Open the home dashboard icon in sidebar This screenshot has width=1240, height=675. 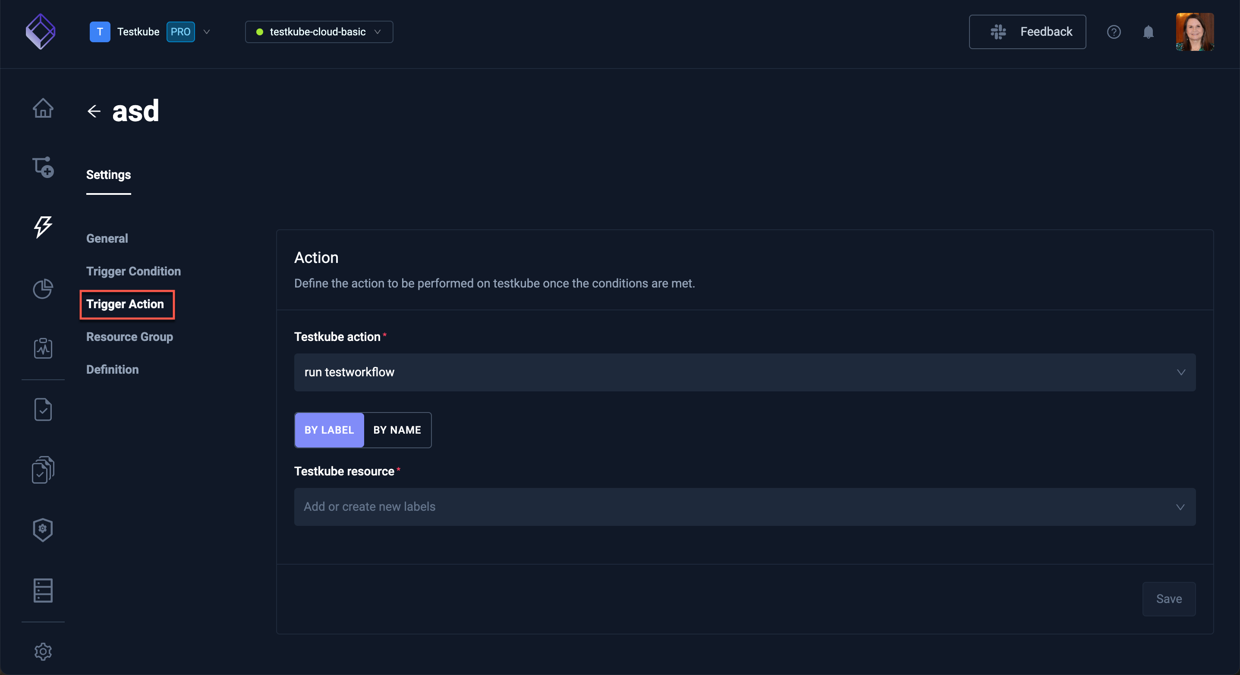pos(43,108)
